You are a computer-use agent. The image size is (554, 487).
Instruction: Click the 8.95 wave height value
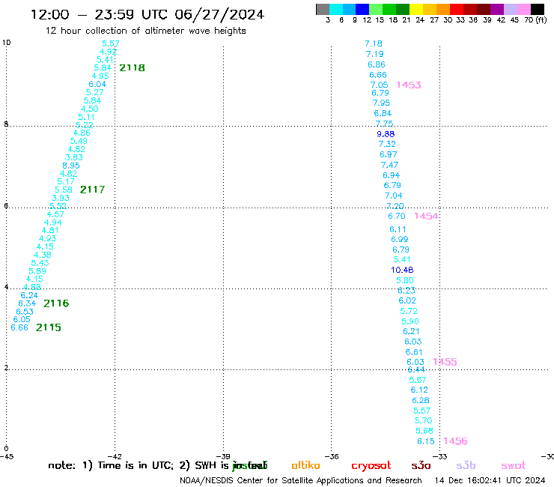71,166
